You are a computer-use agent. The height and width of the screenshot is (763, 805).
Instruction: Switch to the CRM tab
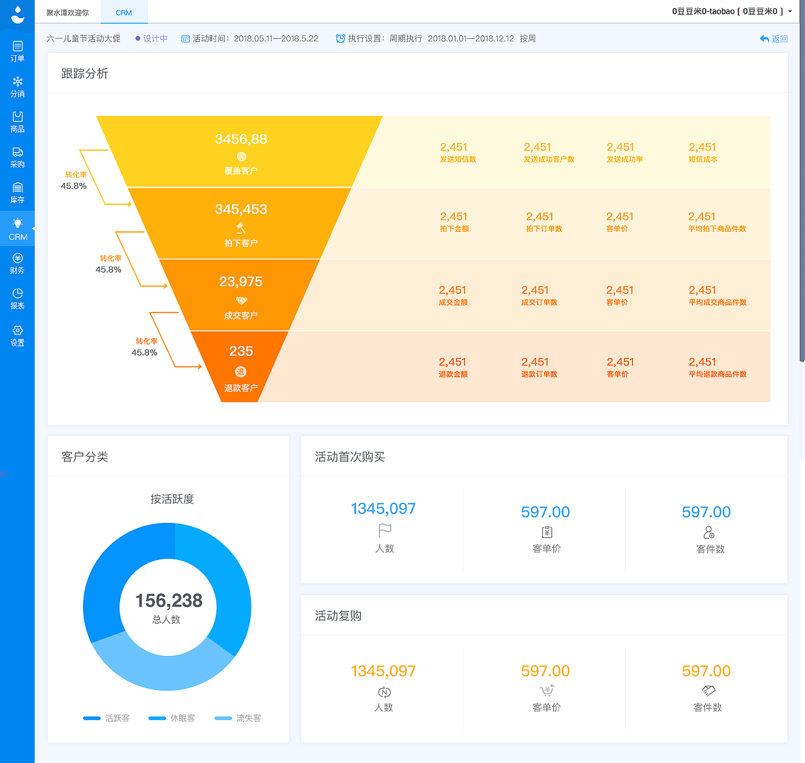tap(124, 12)
